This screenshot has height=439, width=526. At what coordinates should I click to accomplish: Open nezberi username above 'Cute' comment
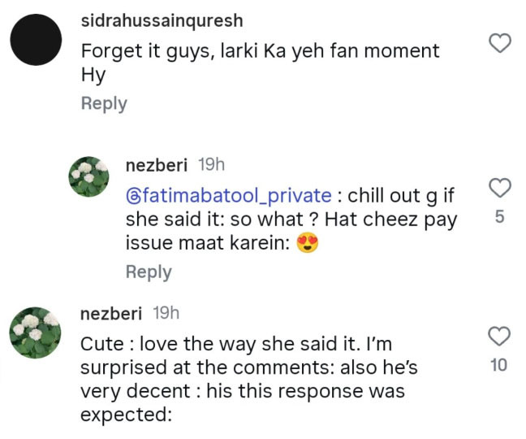pyautogui.click(x=112, y=313)
